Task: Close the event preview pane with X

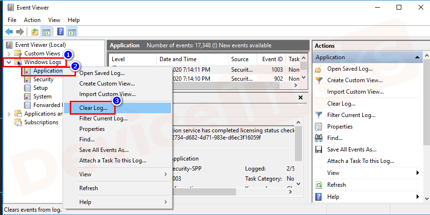Action: [x=301, y=97]
